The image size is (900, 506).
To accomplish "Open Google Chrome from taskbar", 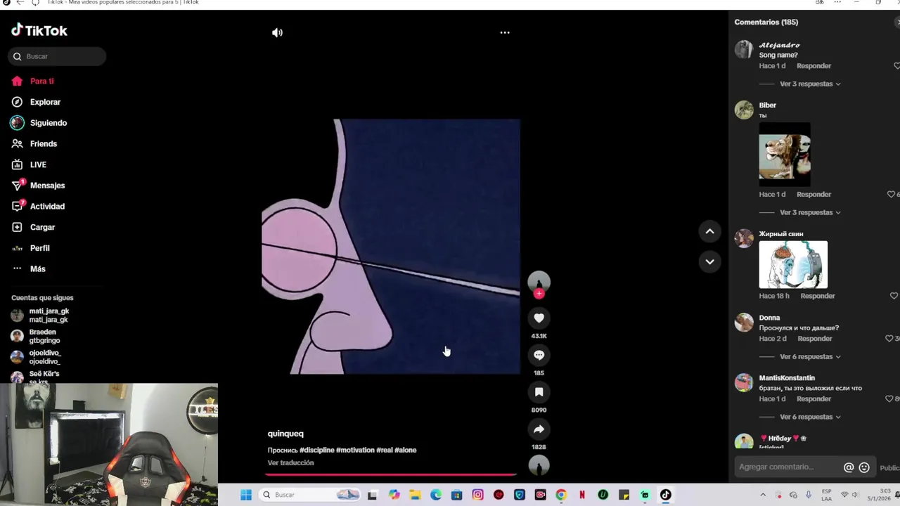I will (x=560, y=495).
